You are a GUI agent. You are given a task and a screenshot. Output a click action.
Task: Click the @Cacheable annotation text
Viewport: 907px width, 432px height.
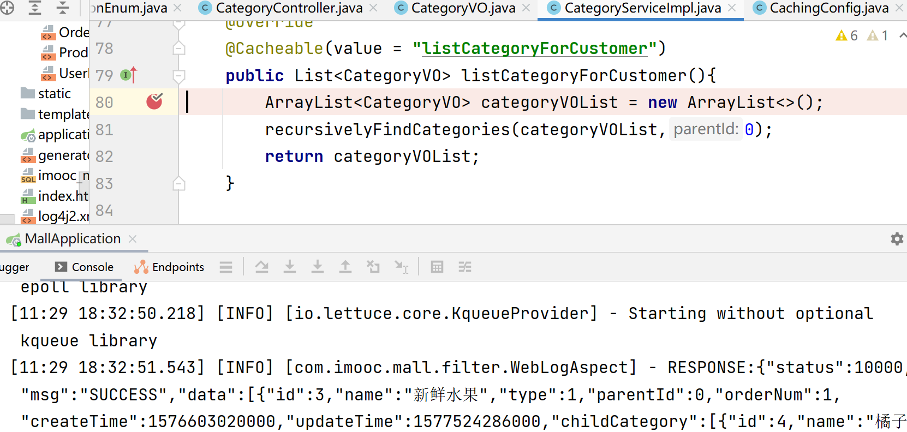point(275,49)
